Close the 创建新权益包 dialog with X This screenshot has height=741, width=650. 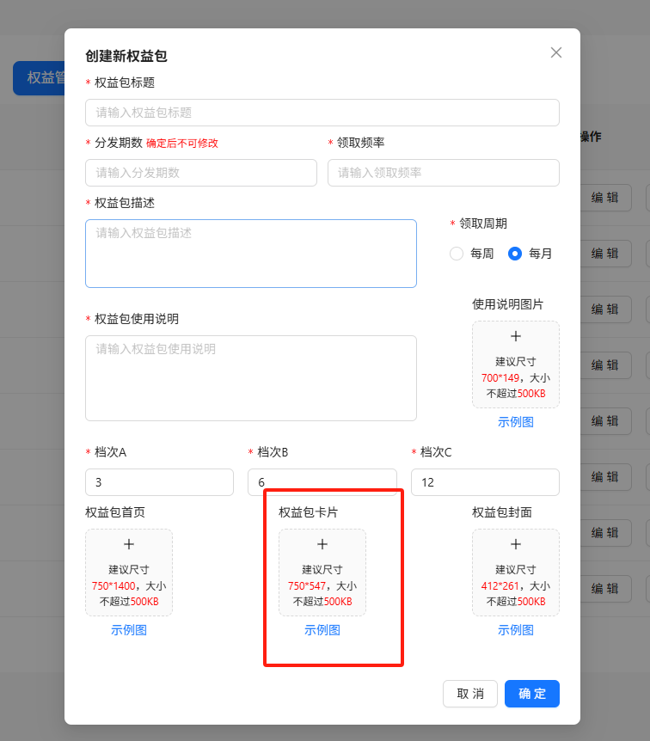pos(556,52)
